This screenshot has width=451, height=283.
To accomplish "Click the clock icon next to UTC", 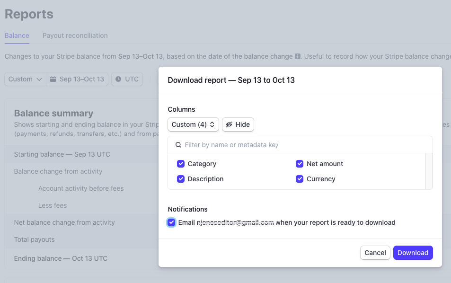I will [118, 79].
